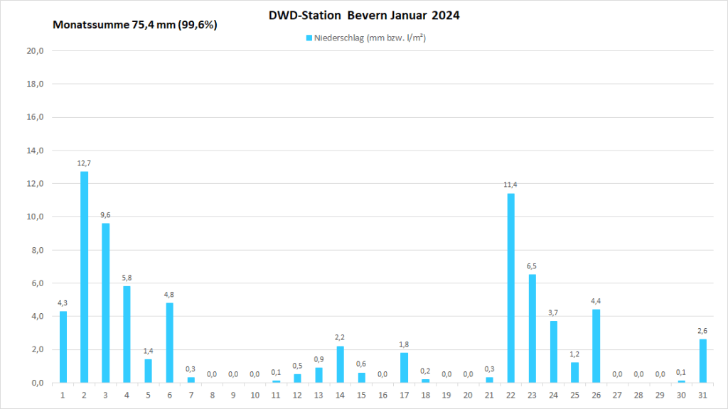Select the 10,0 y-axis label
This screenshot has width=728, height=409.
pyautogui.click(x=36, y=217)
